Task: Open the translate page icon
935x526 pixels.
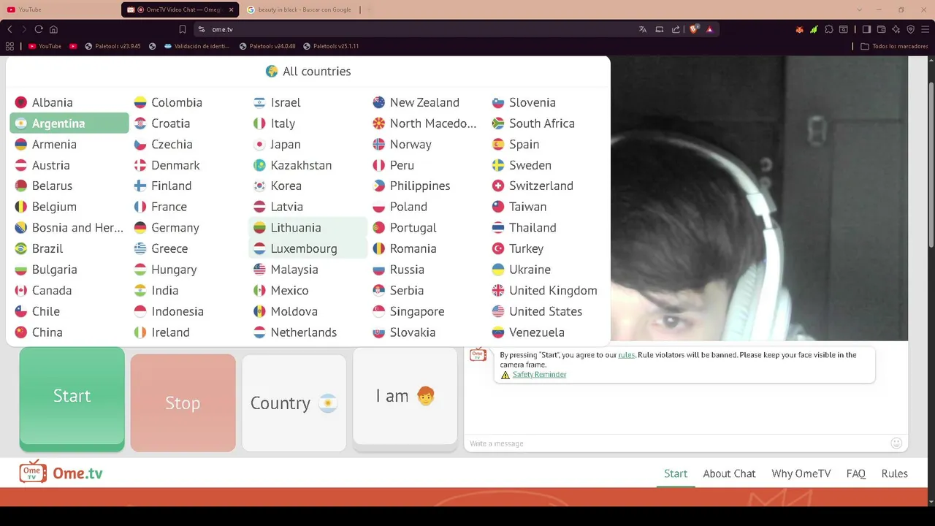Action: pyautogui.click(x=643, y=29)
